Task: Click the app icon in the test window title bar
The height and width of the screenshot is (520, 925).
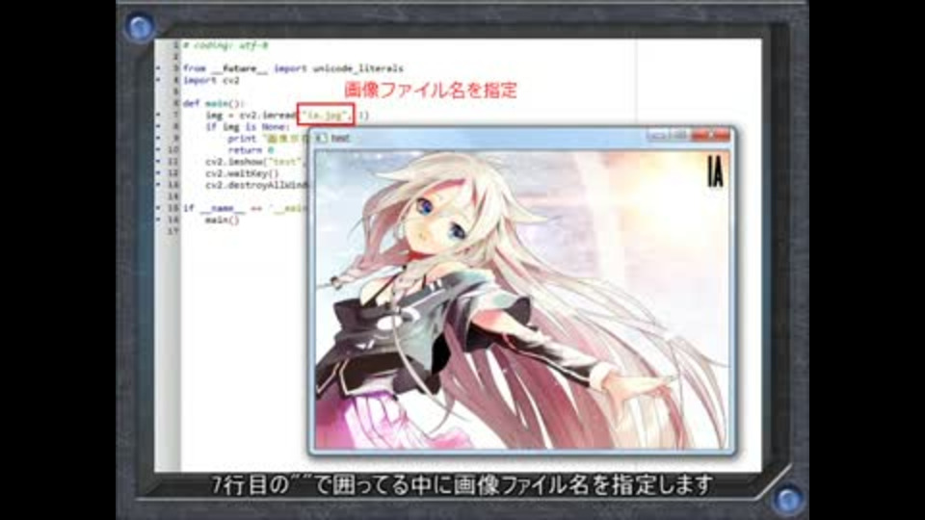Action: click(320, 138)
